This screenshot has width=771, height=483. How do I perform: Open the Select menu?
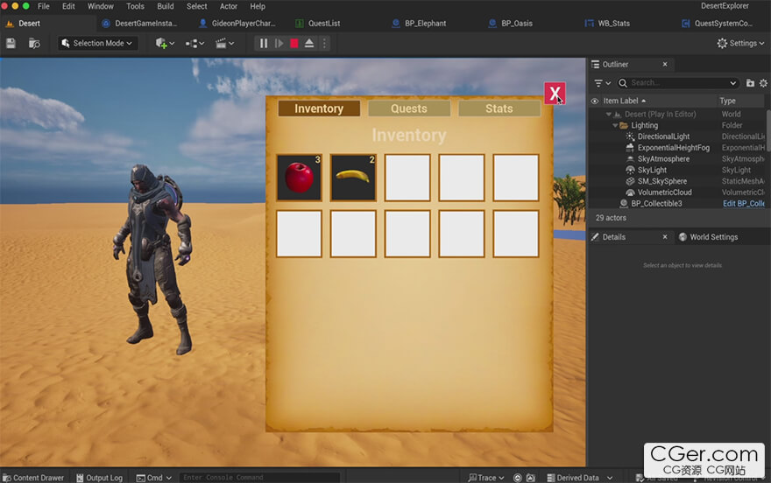[196, 6]
